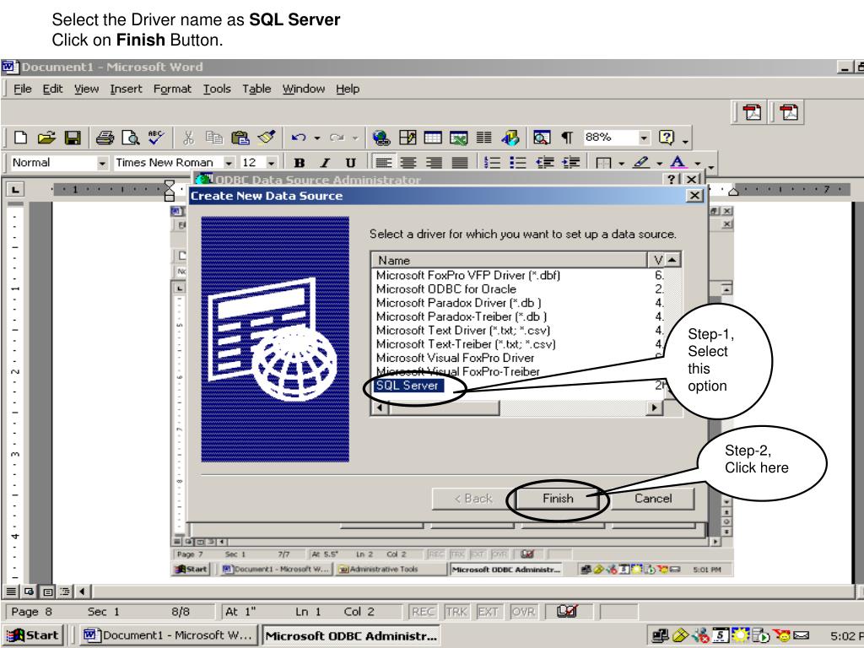Click the Windows Start button
The width and height of the screenshot is (864, 648).
click(x=33, y=635)
